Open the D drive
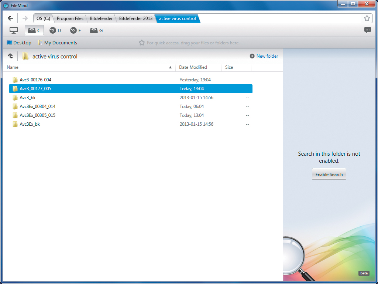 55,30
